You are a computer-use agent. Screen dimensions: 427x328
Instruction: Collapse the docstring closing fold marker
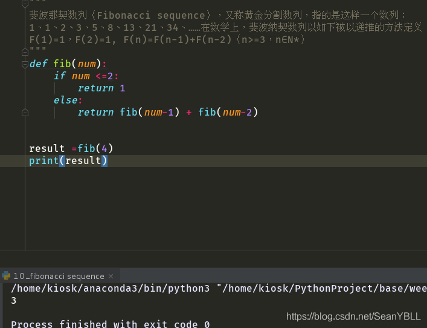(x=25, y=52)
